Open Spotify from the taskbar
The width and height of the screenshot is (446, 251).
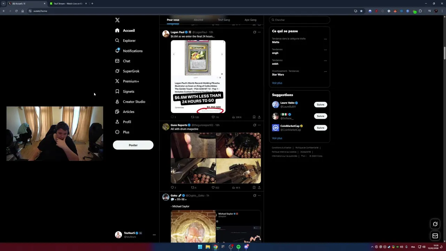[x=238, y=247]
